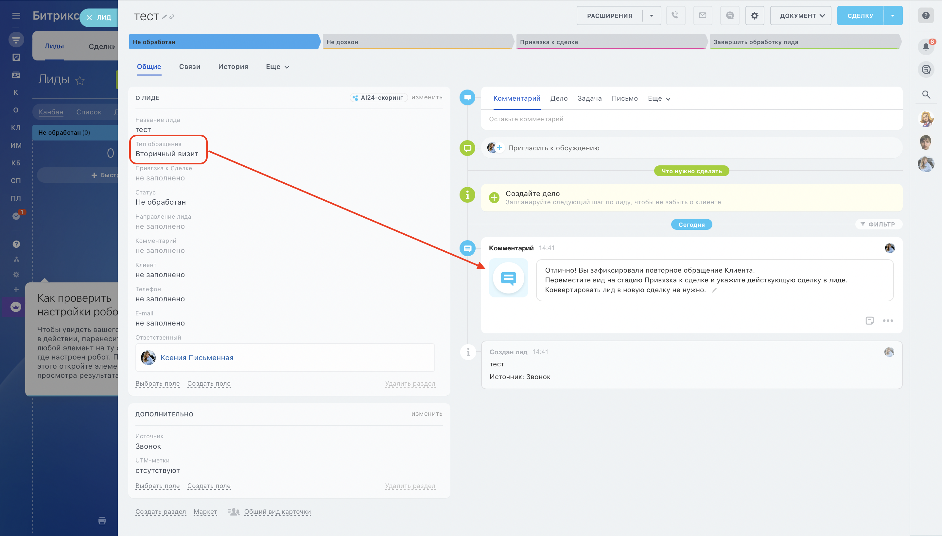Click the email envelope icon in header
This screenshot has width=942, height=536.
click(x=702, y=15)
